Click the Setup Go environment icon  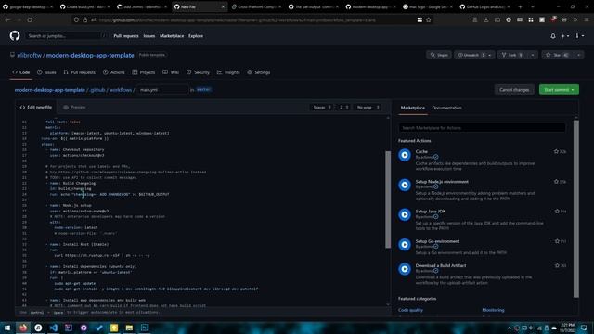coord(405,245)
